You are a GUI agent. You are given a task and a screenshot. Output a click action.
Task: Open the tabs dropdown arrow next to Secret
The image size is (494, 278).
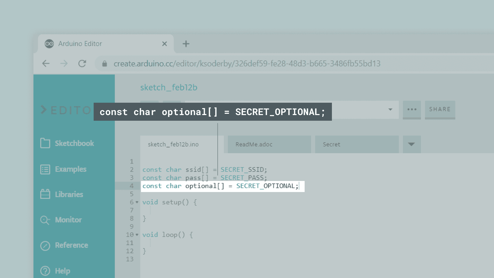pyautogui.click(x=411, y=144)
